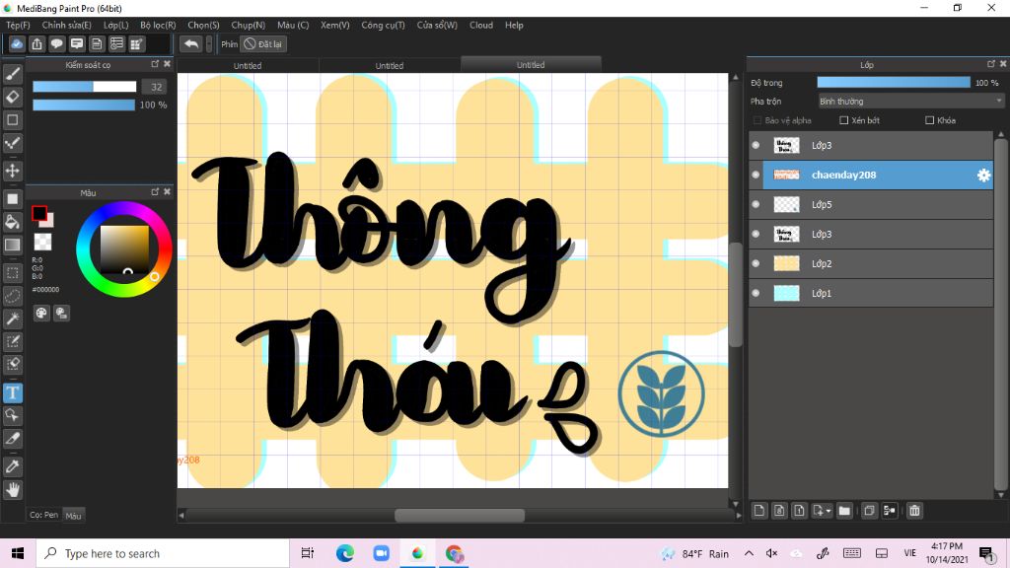The width and height of the screenshot is (1010, 568).
Task: Click the export share toolbar icon
Action: point(36,43)
